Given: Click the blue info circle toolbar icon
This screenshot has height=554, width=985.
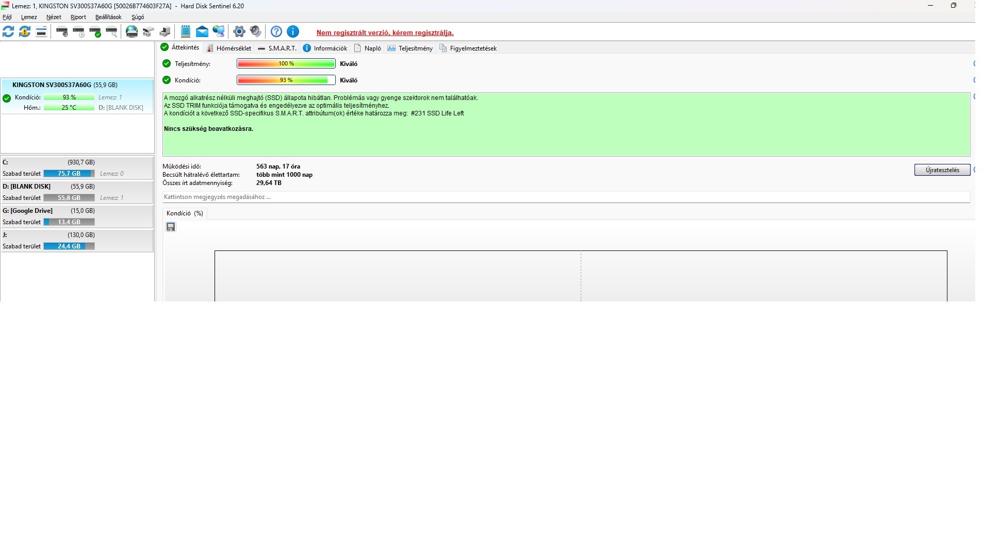Looking at the screenshot, I should tap(293, 32).
